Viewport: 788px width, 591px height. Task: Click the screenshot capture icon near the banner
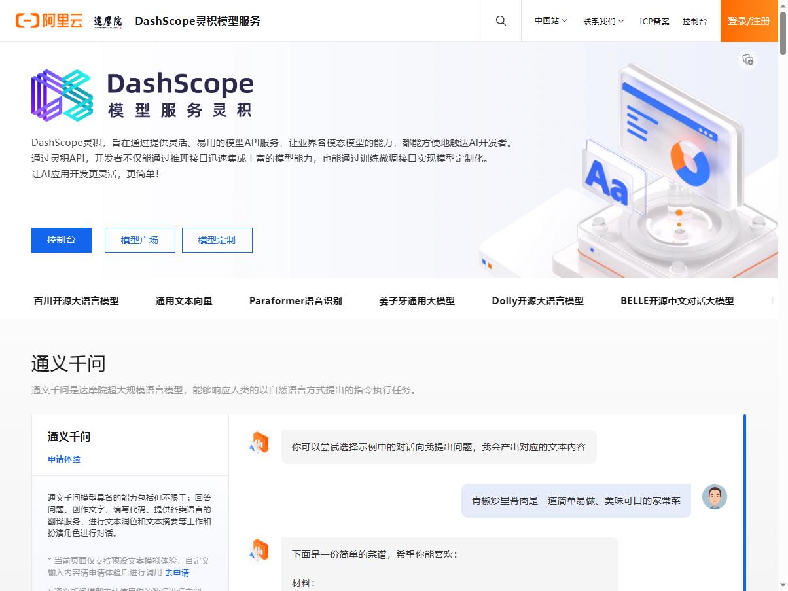(x=747, y=60)
